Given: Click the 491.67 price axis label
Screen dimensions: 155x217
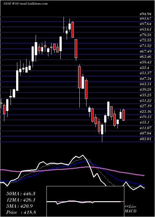Looking at the screenshot, I should [x=145, y=19].
